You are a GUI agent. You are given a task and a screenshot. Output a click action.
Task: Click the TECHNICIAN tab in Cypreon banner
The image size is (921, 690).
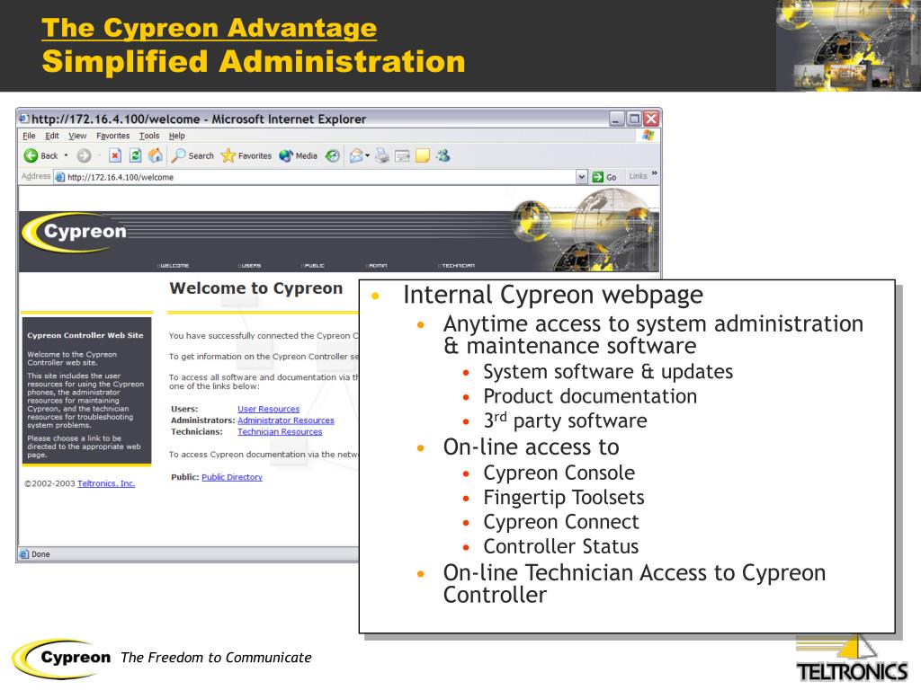(x=456, y=266)
